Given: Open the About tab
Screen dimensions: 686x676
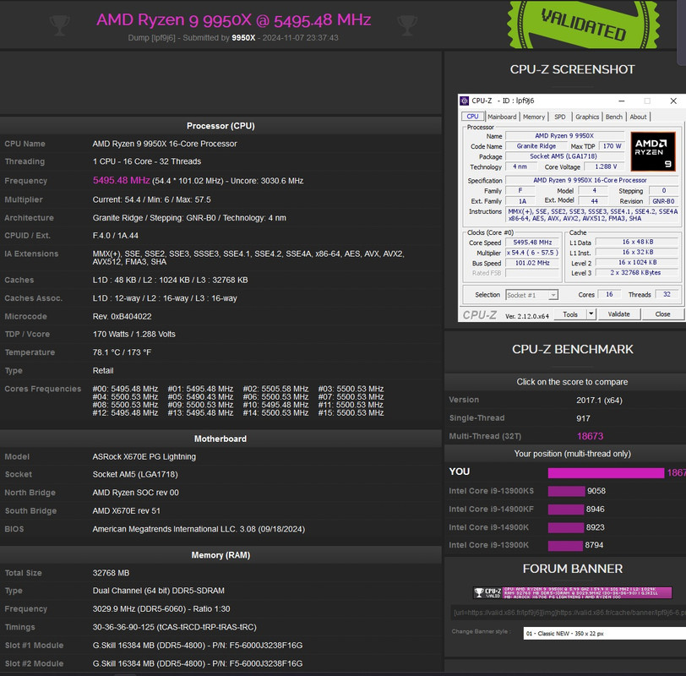Looking at the screenshot, I should [x=638, y=117].
